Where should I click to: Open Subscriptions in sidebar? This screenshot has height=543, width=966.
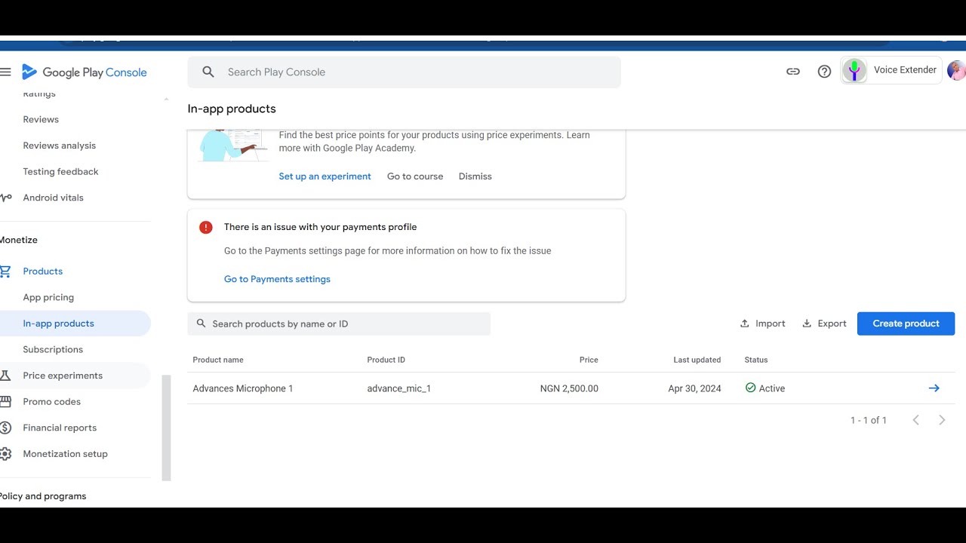pyautogui.click(x=53, y=350)
